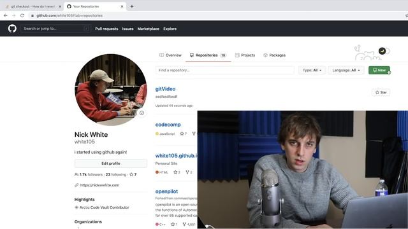View forks of white105.github.io
The width and height of the screenshot is (408, 229).
tap(189, 172)
